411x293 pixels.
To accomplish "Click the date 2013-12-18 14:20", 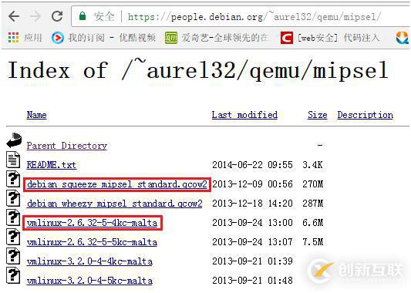I will [x=252, y=204].
